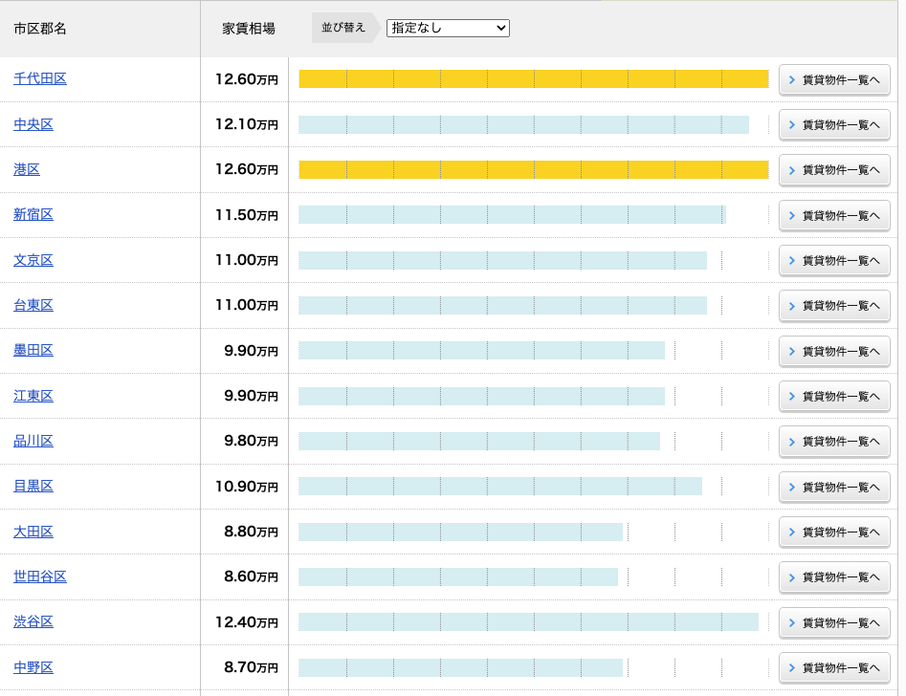This screenshot has height=696, width=906.
Task: Click the chevron icon in 新宿区 listing button
Action: 791,215
